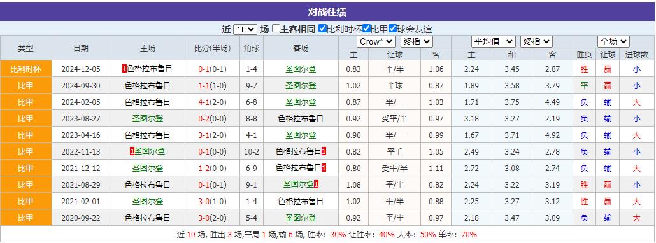Screen dimensions: 656x243
Task: Open the 0-1(0-1) score for 2024-12-05
Action: coord(212,69)
